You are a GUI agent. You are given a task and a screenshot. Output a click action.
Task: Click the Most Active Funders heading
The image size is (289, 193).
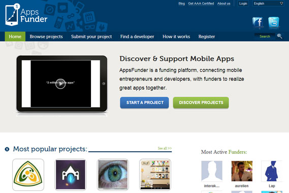pyautogui.click(x=224, y=152)
